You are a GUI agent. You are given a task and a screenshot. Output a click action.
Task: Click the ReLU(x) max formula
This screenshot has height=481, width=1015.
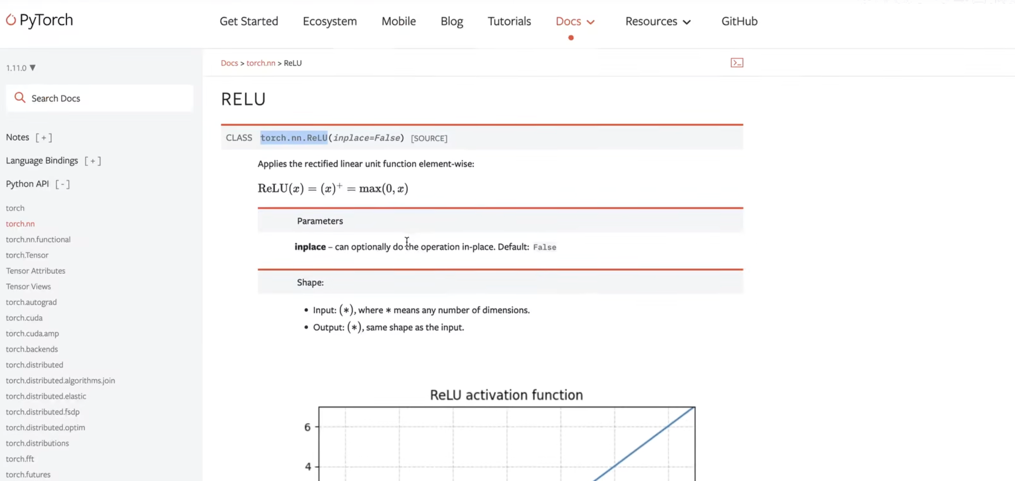333,188
